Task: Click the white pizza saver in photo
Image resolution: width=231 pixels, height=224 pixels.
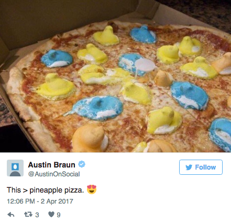Action: [145, 65]
